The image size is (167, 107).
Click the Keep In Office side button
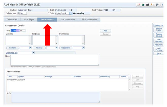click(x=159, y=30)
